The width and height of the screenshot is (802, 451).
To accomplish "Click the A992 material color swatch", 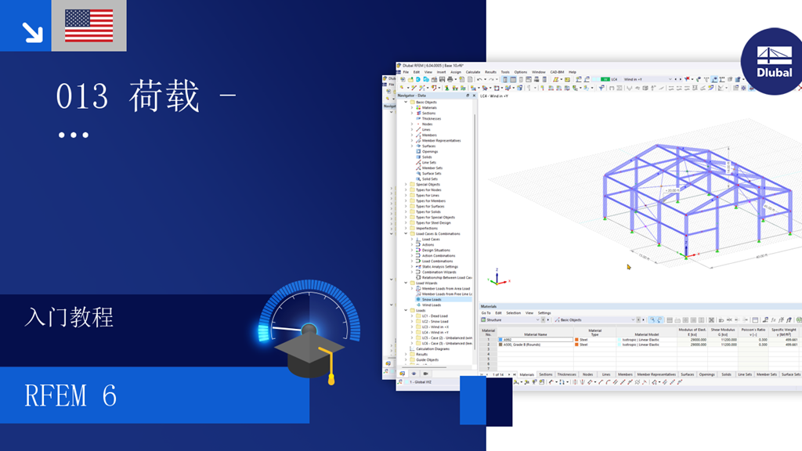I will (x=500, y=340).
